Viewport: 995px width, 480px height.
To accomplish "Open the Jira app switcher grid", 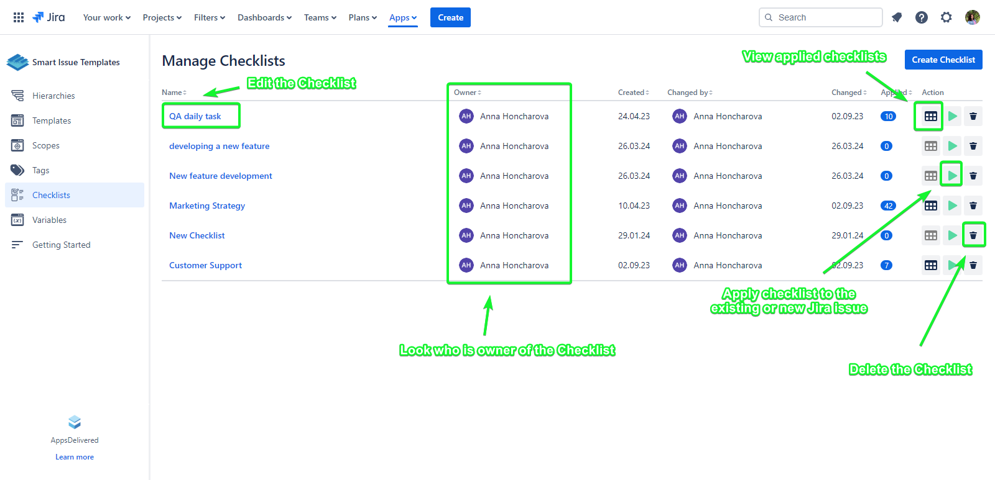I will (x=19, y=17).
